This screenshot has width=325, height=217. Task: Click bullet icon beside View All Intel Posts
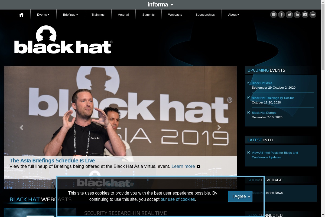point(249,153)
